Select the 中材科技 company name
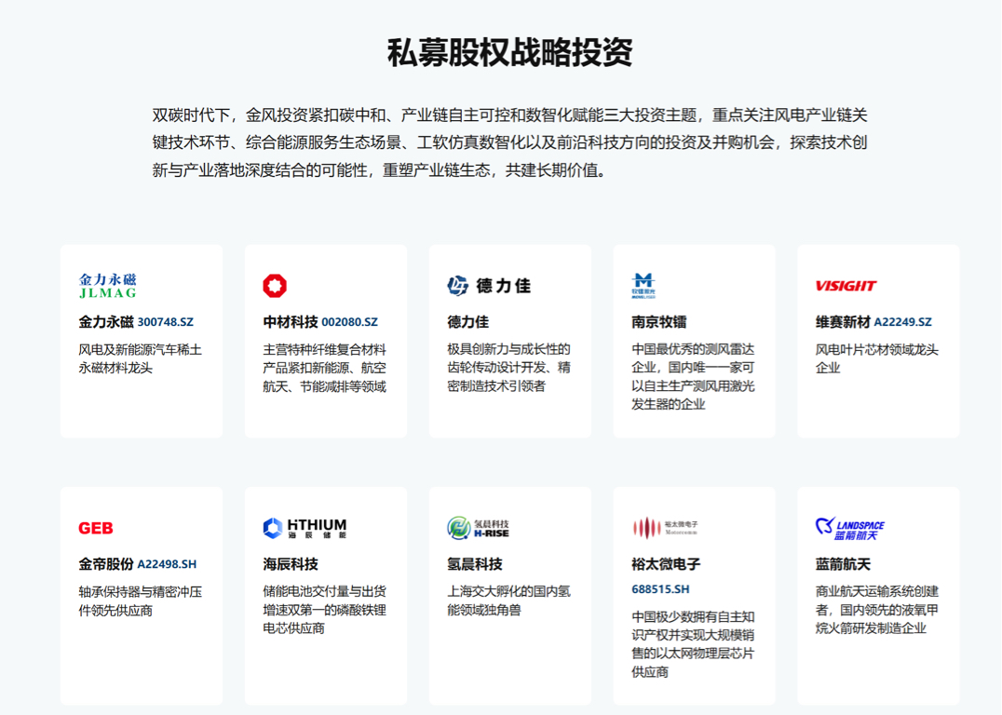 pyautogui.click(x=291, y=322)
